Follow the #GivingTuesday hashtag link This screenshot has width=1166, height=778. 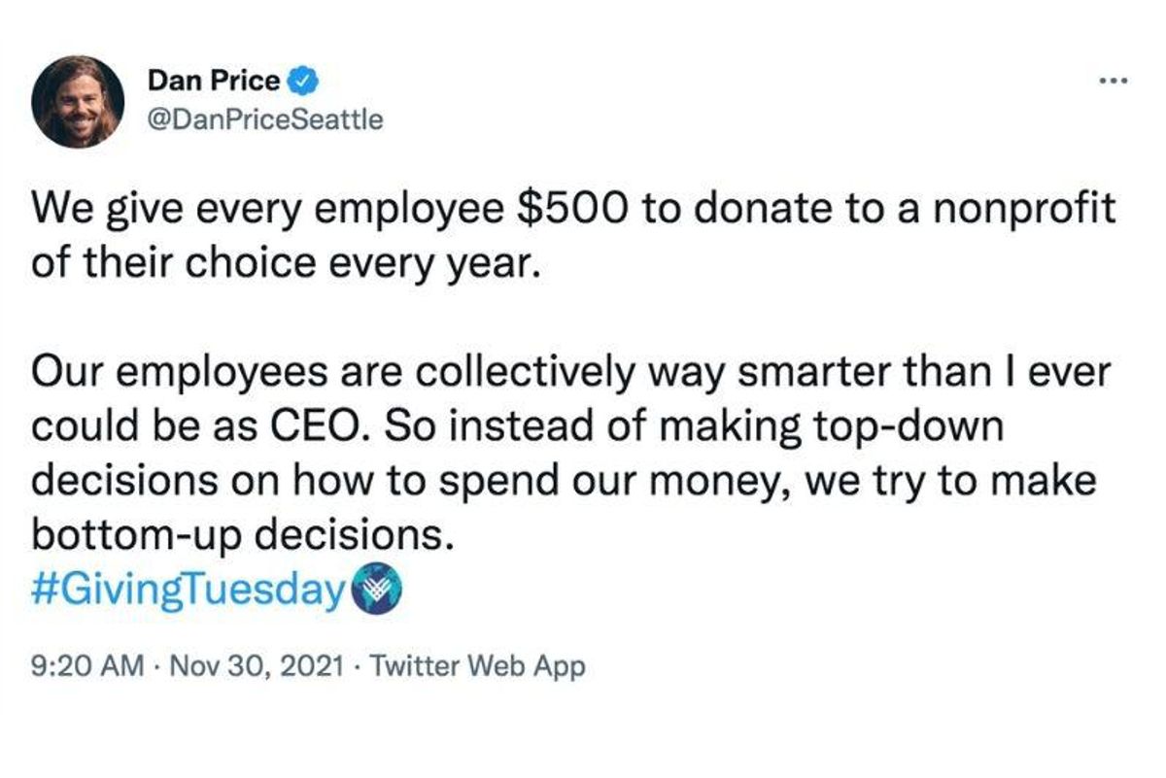coord(189,590)
